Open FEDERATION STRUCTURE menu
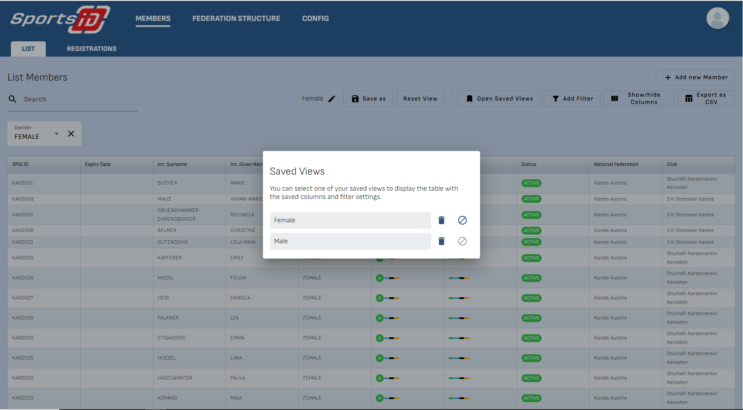 [236, 18]
